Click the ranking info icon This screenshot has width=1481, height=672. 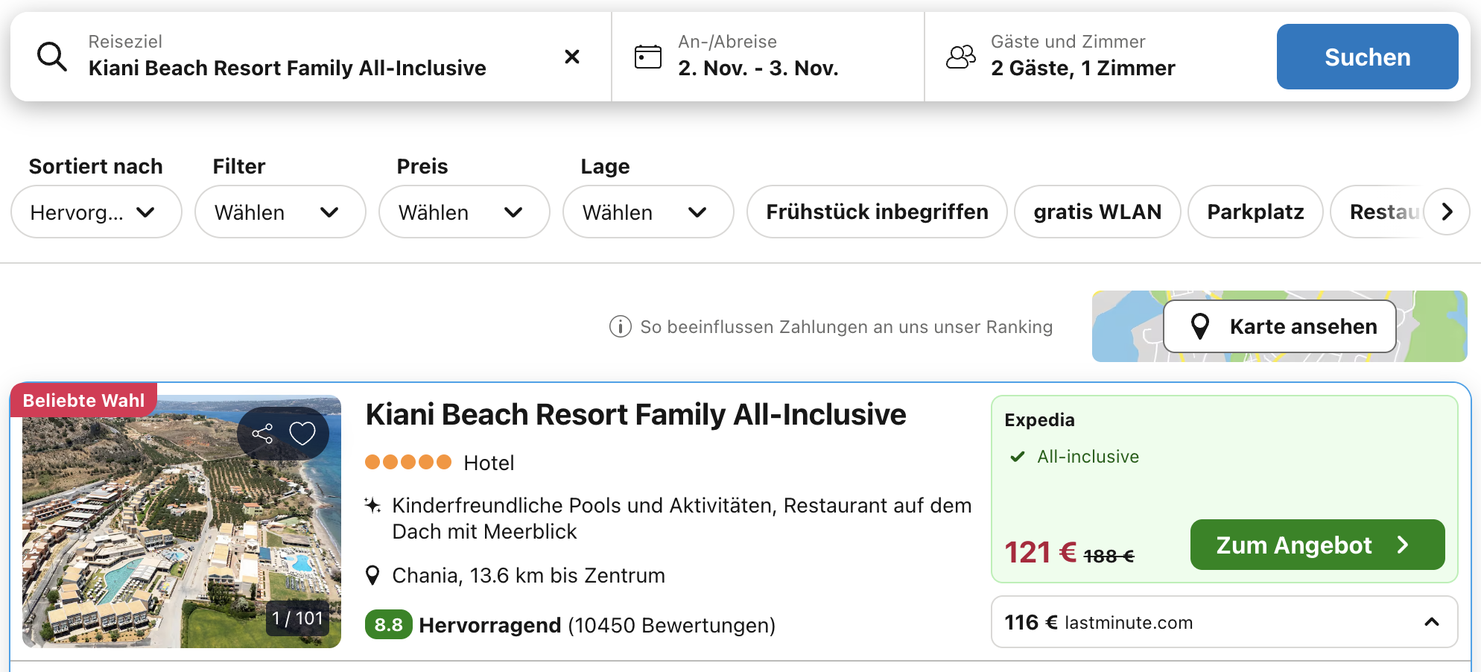(620, 326)
